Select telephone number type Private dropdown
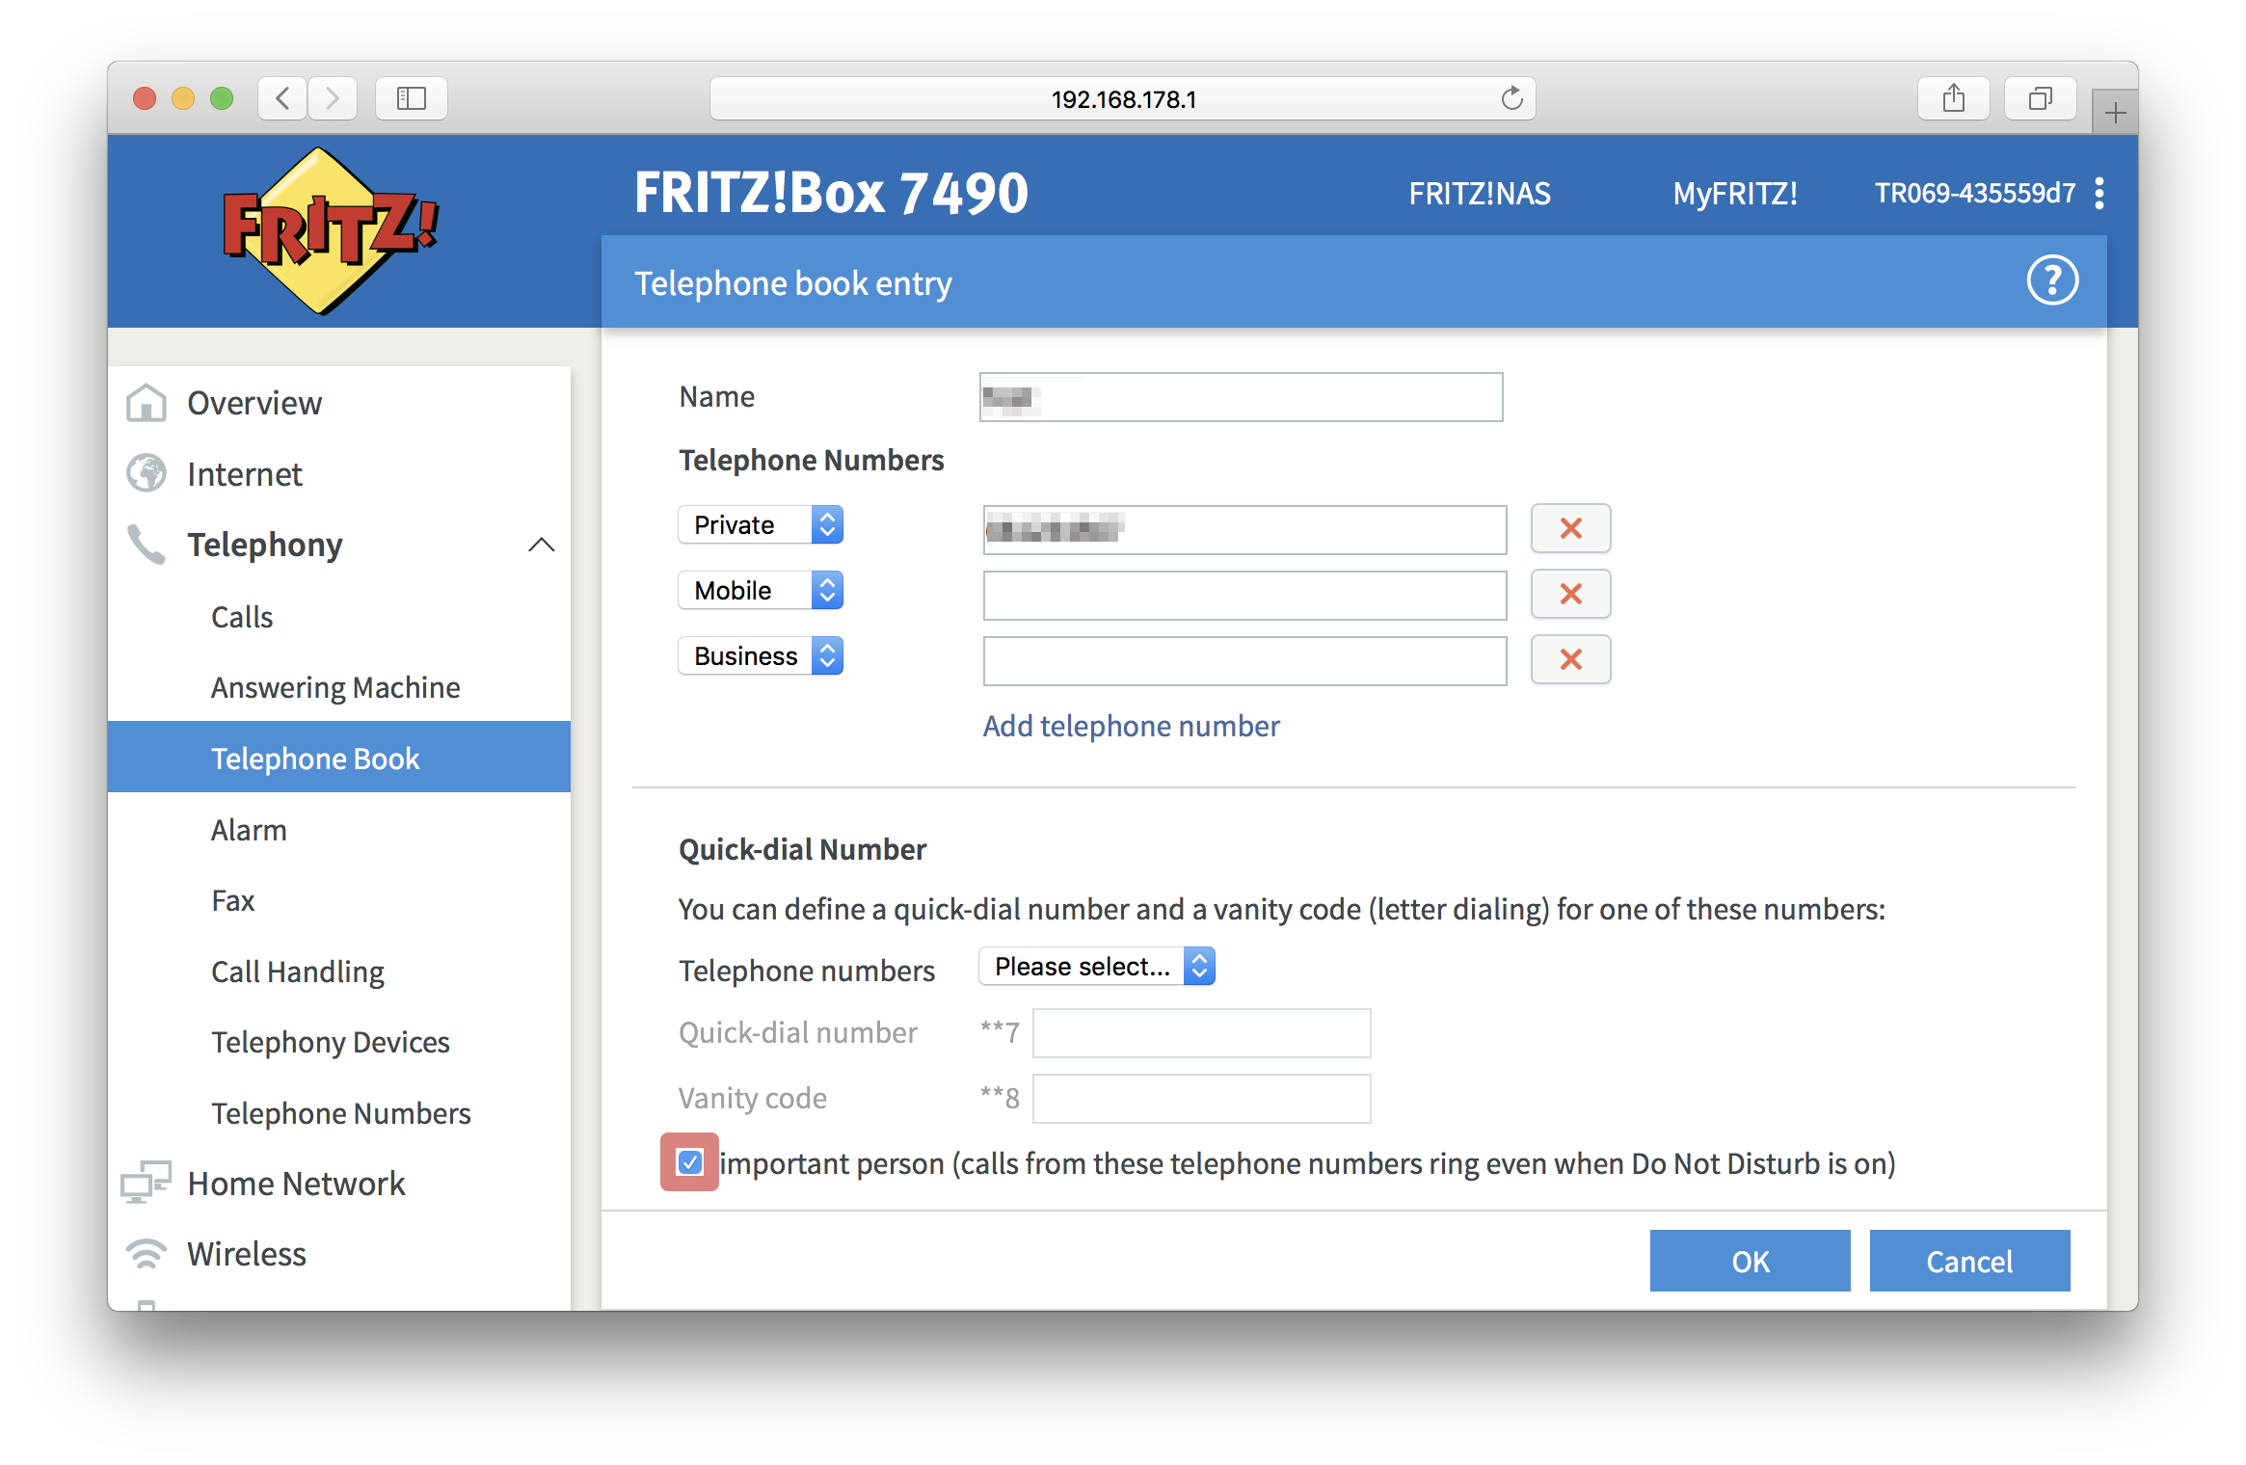The image size is (2246, 1465). click(760, 525)
